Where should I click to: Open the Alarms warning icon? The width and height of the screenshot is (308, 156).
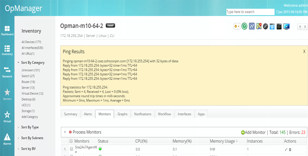pos(7,137)
